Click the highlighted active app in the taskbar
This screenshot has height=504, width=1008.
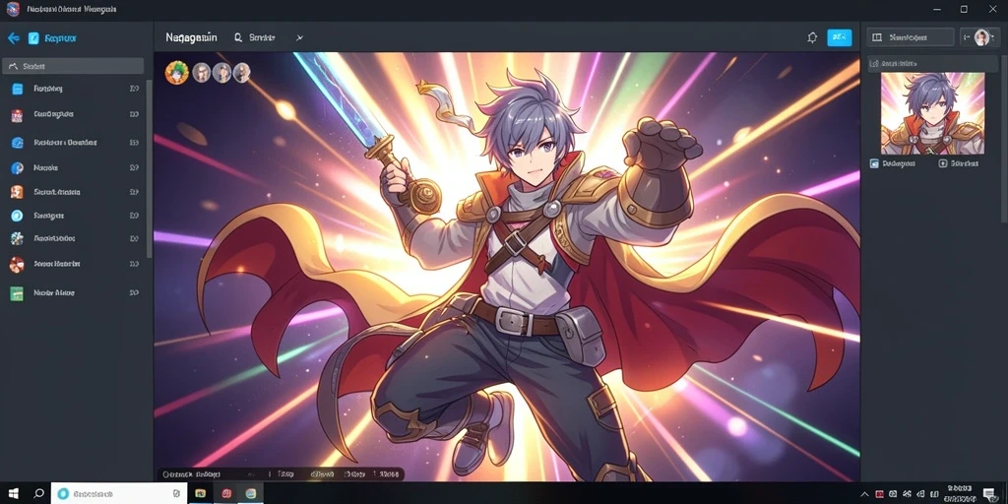coord(251,493)
